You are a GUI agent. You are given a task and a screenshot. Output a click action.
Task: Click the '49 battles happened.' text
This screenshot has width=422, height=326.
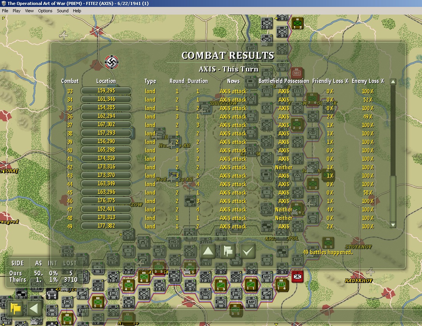pyautogui.click(x=328, y=252)
